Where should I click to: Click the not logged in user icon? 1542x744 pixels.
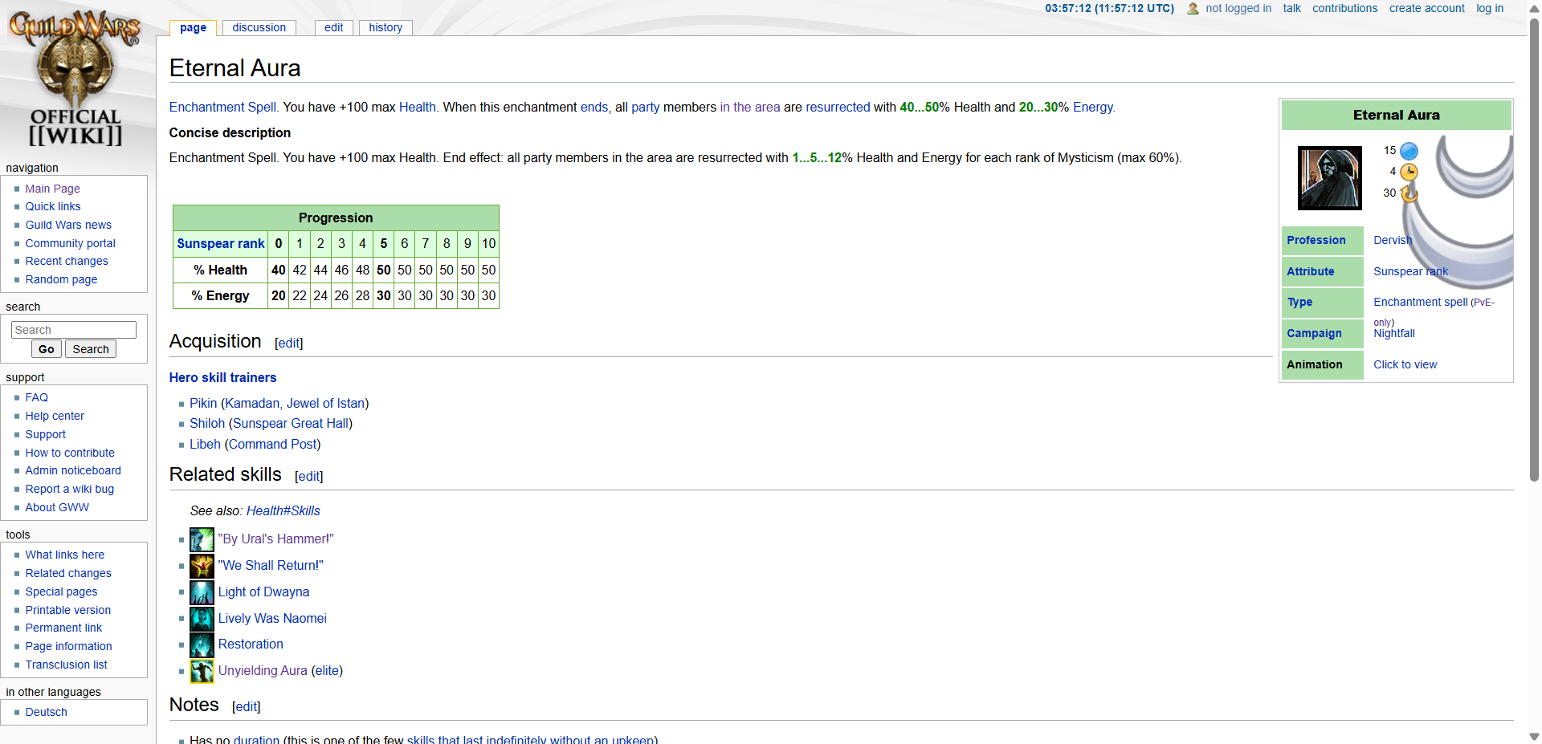[1193, 9]
